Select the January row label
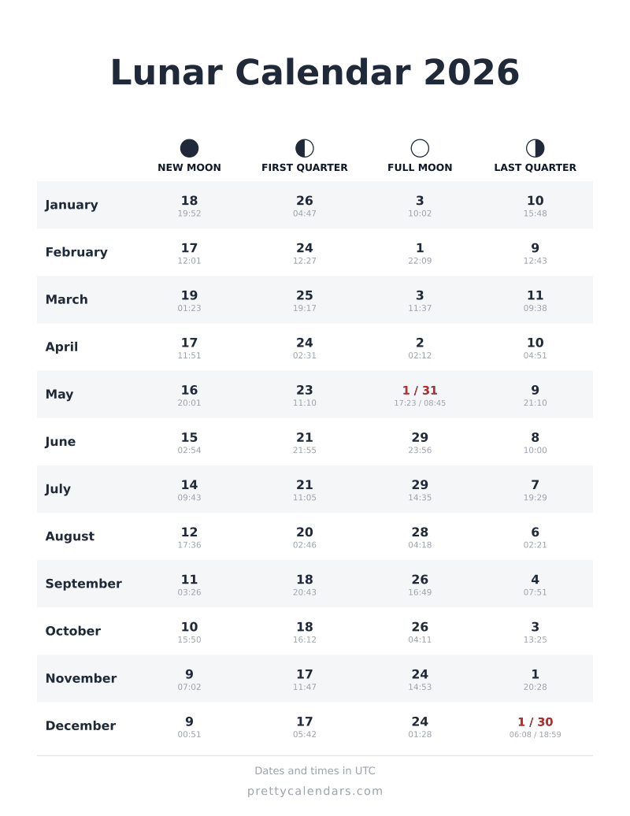Screen dimensions: 630x816 point(72,205)
